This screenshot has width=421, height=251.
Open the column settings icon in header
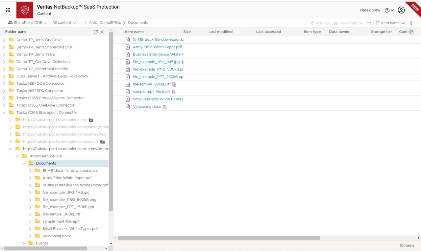pos(411,32)
